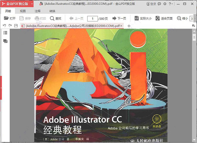Click the 保存 save button
Image resolution: width=197 pixels, height=143 pixels.
(x=25, y=18)
